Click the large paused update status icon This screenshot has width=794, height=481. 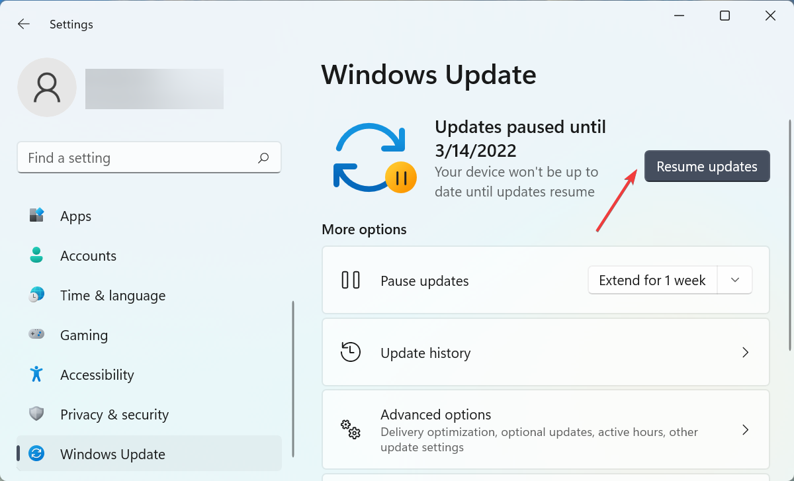(x=375, y=157)
